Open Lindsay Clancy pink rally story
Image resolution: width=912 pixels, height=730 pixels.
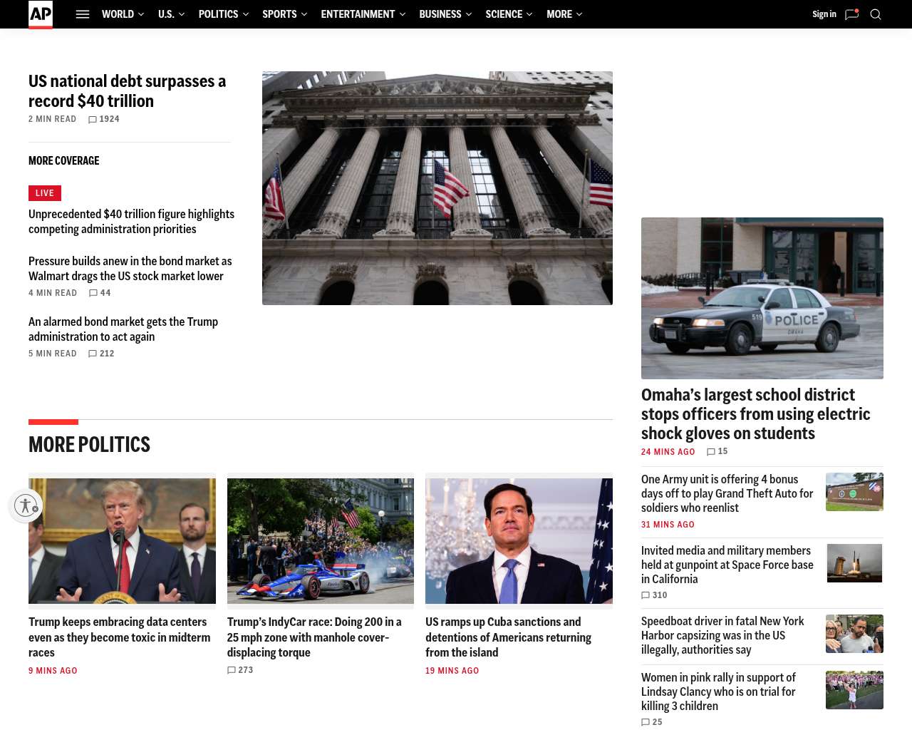(718, 692)
